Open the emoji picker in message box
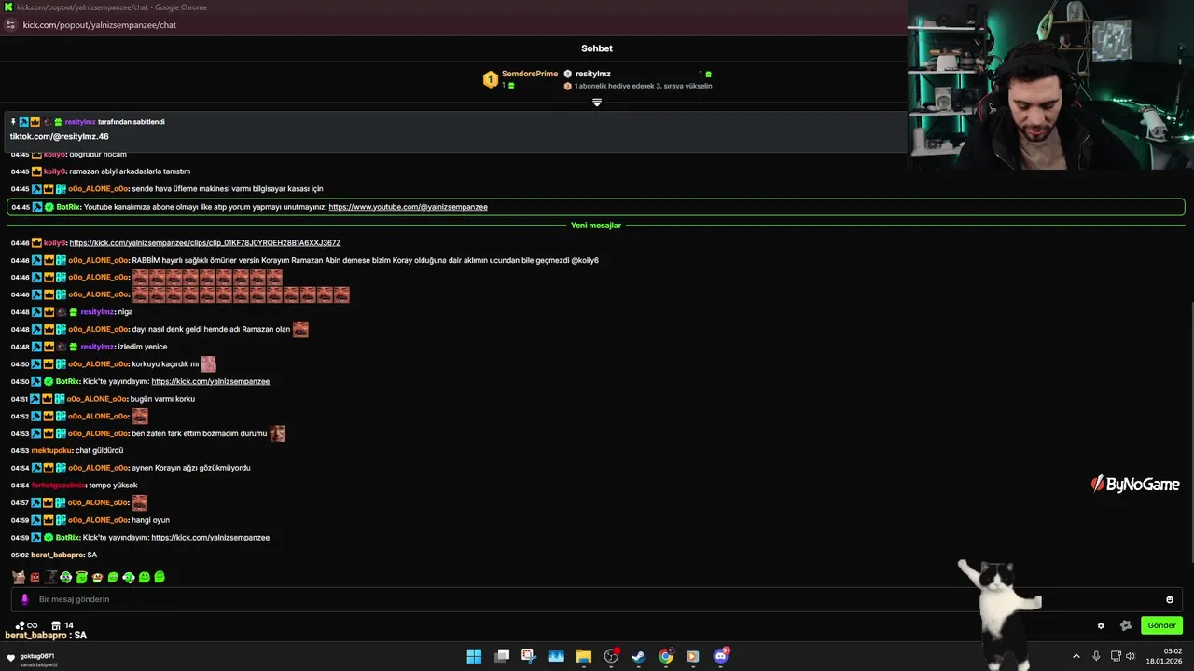The width and height of the screenshot is (1194, 671). (1170, 599)
